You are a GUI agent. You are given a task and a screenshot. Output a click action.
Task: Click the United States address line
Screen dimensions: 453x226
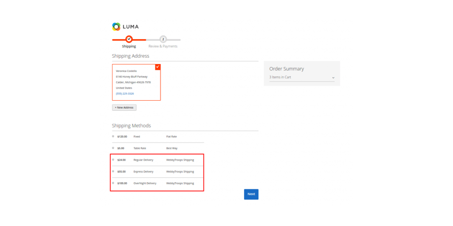click(x=124, y=88)
